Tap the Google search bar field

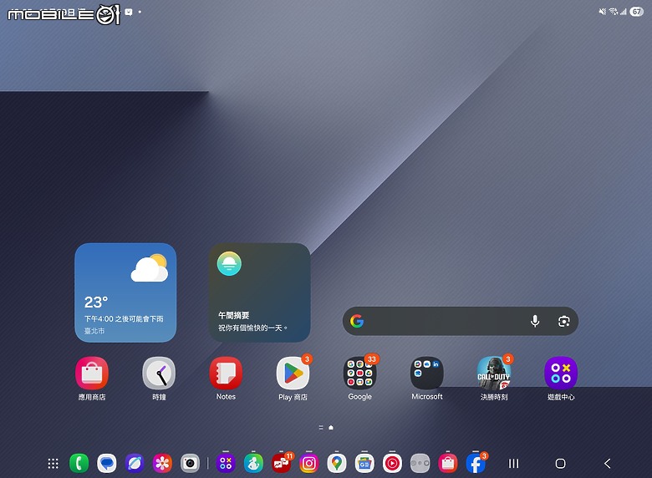coord(461,321)
